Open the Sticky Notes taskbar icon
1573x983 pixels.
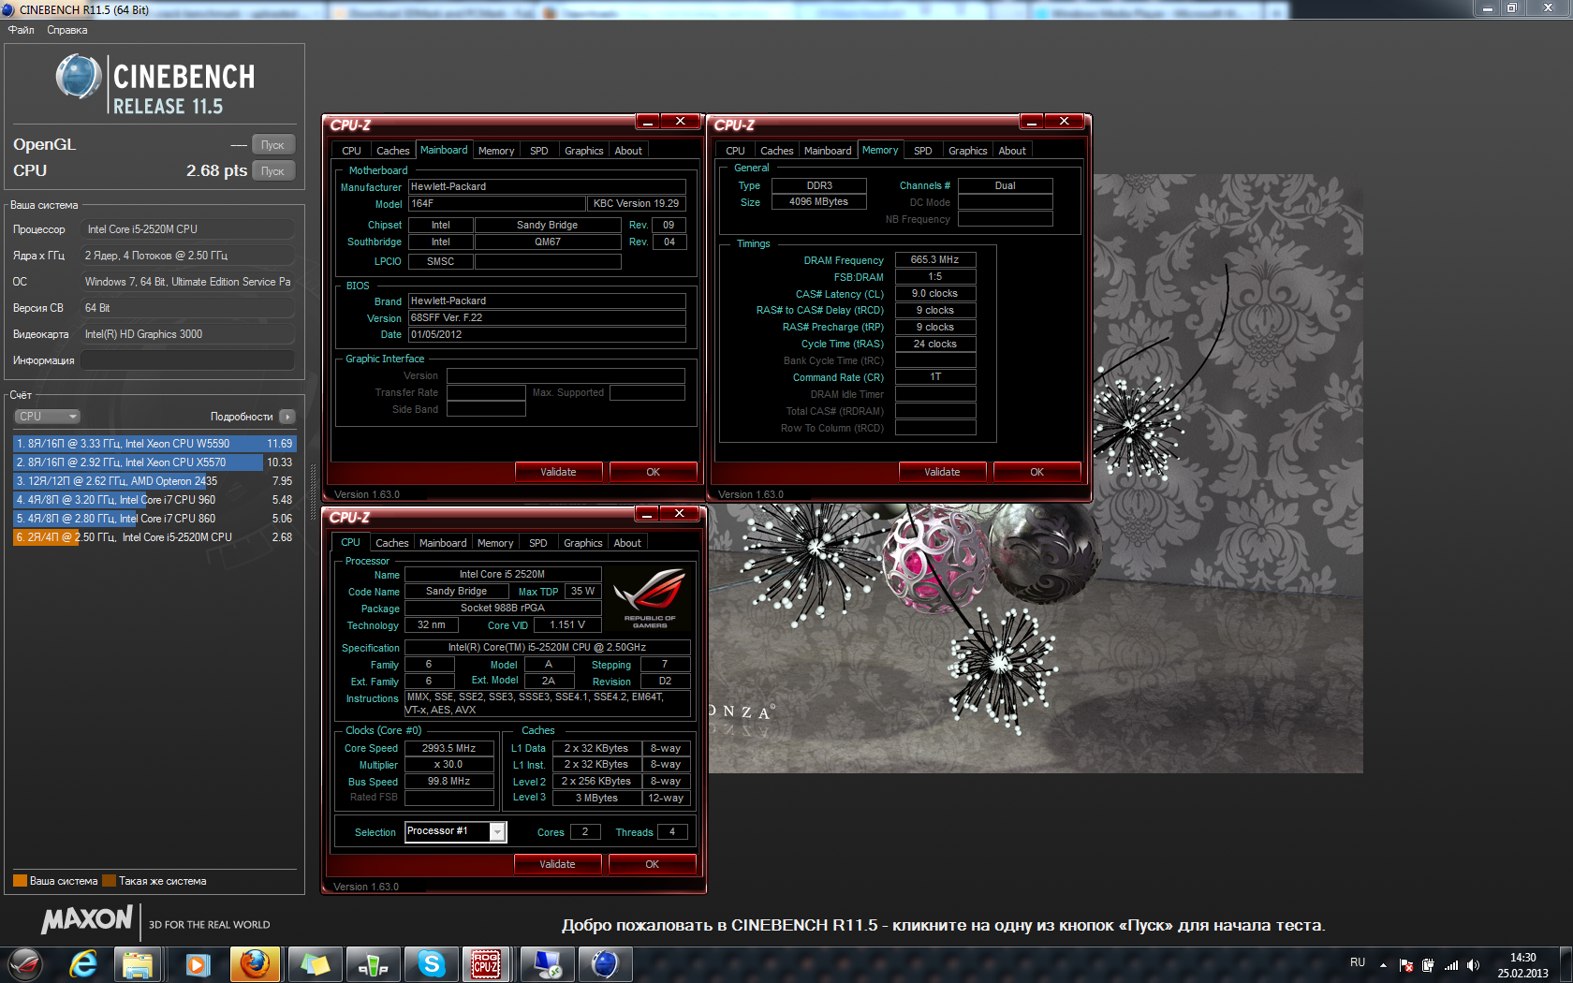314,964
